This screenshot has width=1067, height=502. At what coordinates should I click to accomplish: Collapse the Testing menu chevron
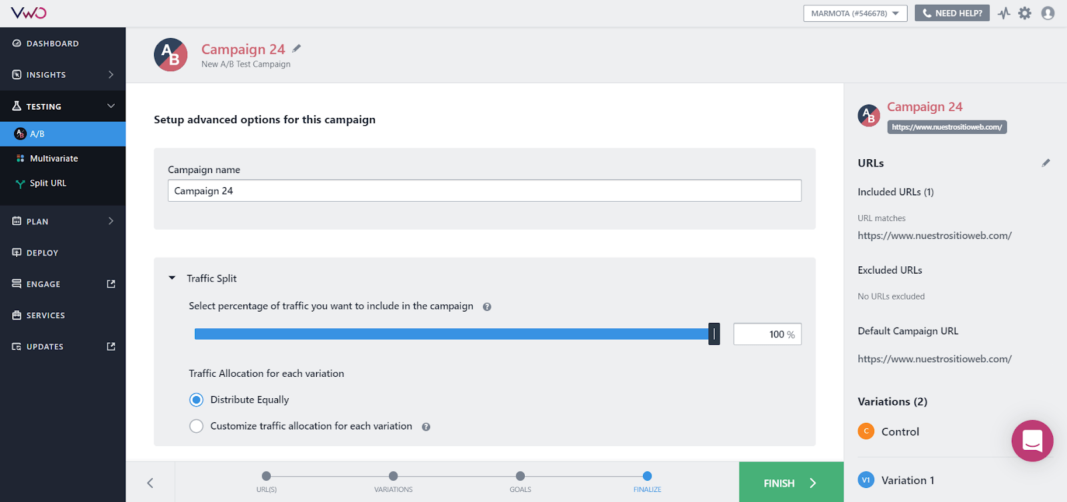coord(111,106)
